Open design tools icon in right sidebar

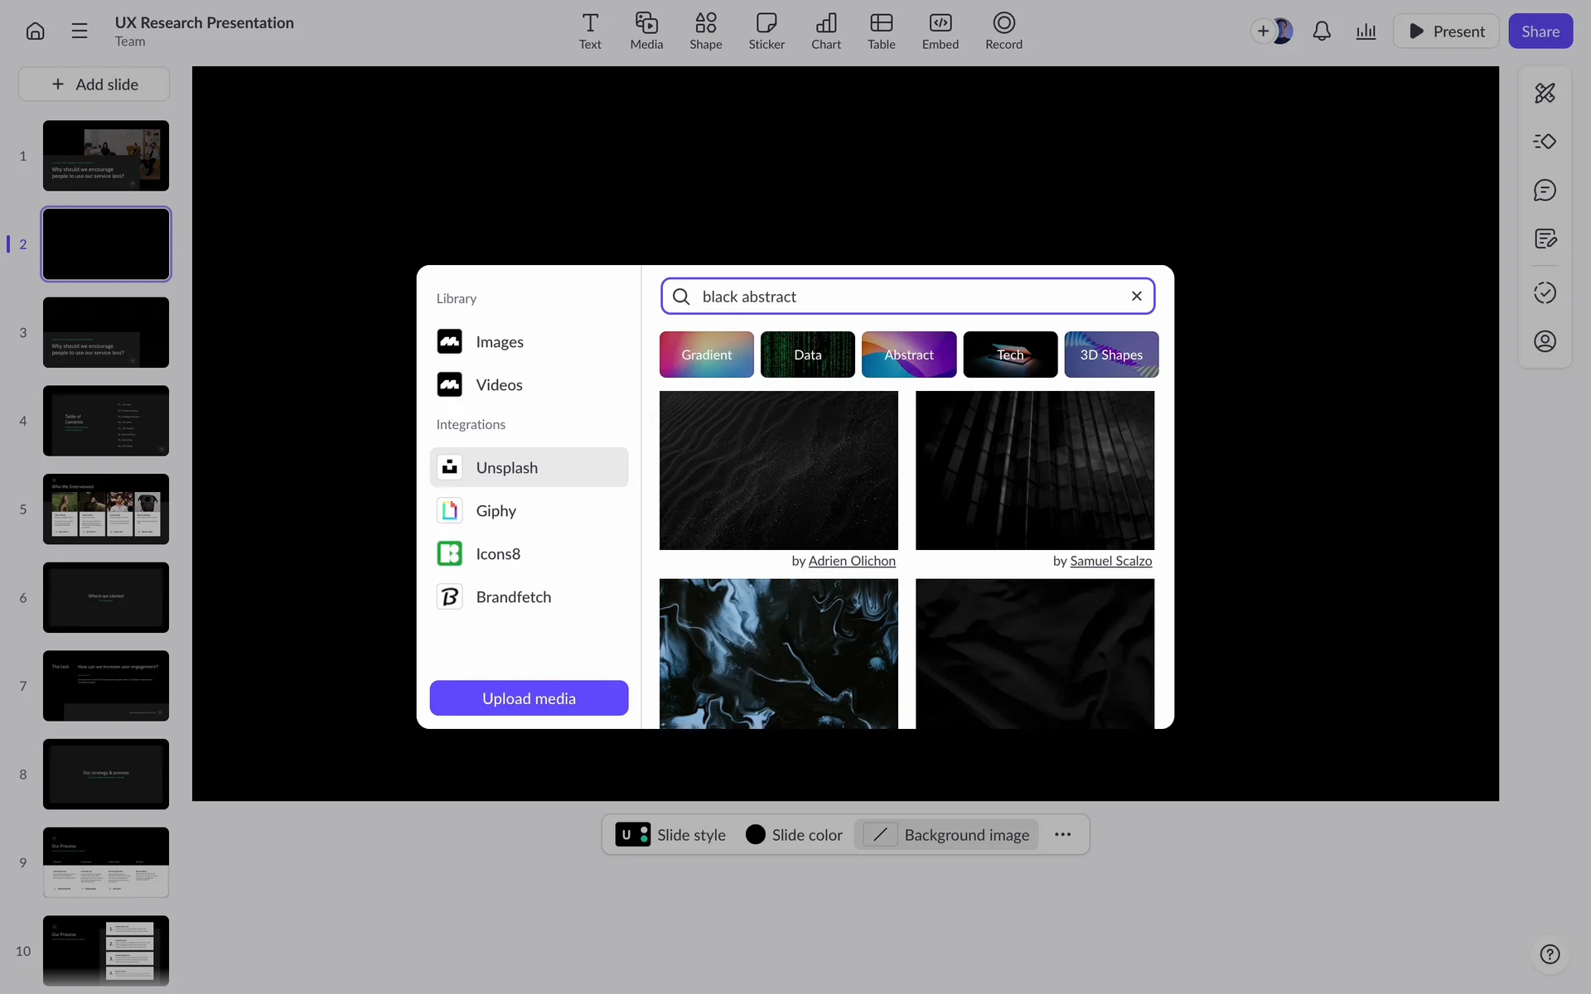1545,93
